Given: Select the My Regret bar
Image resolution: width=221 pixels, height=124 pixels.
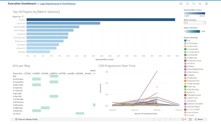Looking at the screenshot, I should tap(43, 45).
